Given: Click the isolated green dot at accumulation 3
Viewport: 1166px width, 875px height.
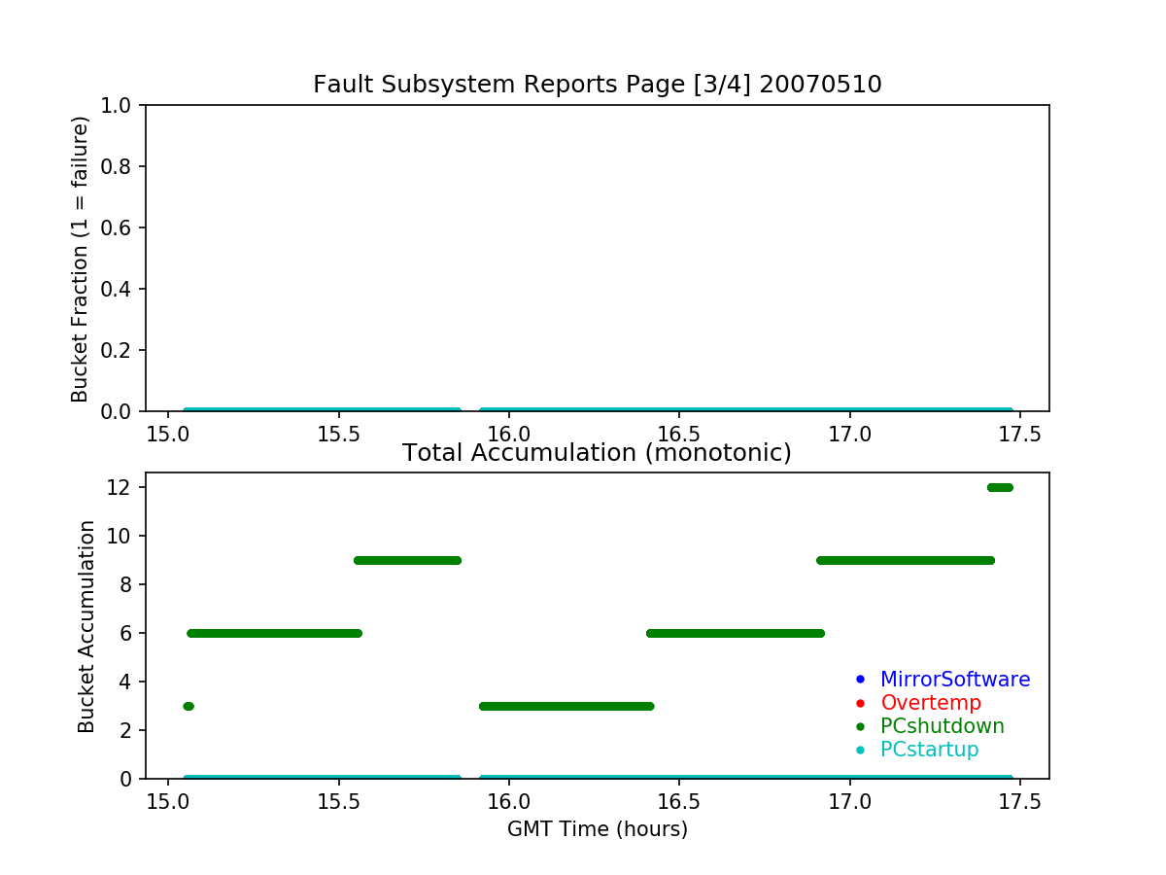Looking at the screenshot, I should [x=189, y=706].
